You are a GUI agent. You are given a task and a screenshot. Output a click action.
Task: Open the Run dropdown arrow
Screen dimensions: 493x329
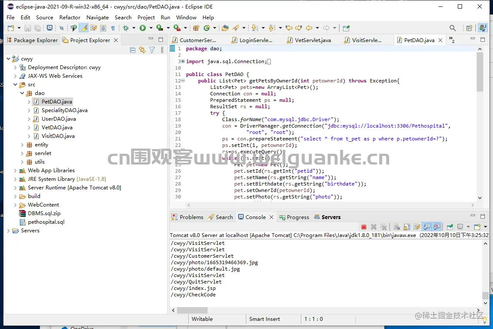[x=151, y=28]
